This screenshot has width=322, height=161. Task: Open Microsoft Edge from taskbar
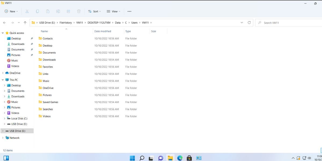pyautogui.click(x=180, y=158)
